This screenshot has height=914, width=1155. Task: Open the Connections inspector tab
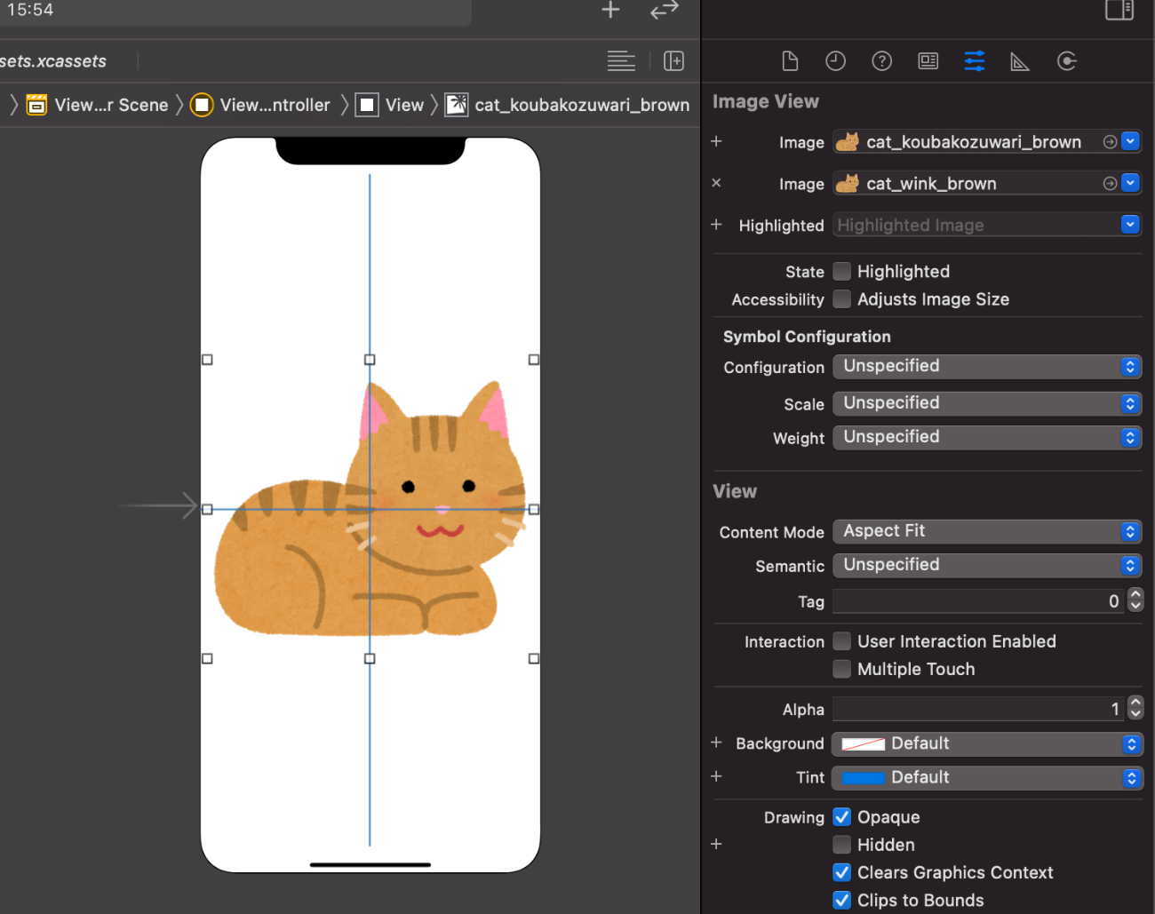(x=1066, y=61)
